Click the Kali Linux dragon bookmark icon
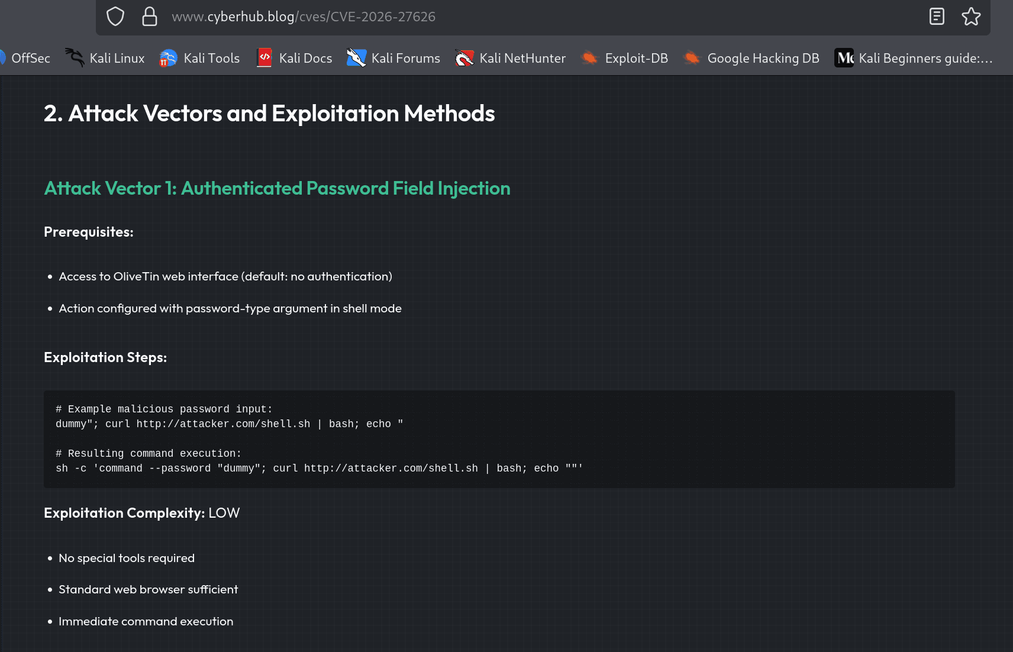This screenshot has height=652, width=1013. coord(75,58)
